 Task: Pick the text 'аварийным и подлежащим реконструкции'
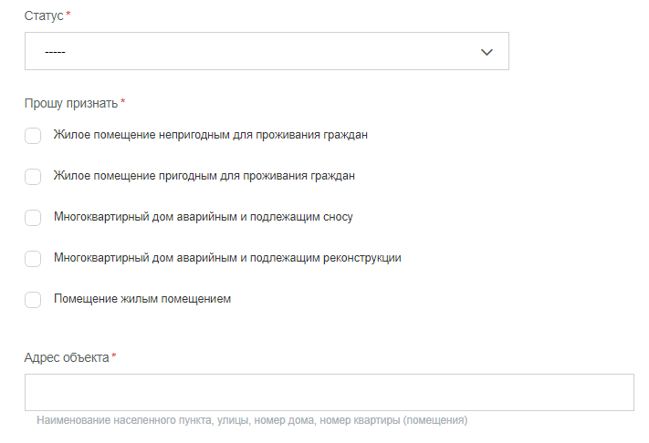(289, 258)
